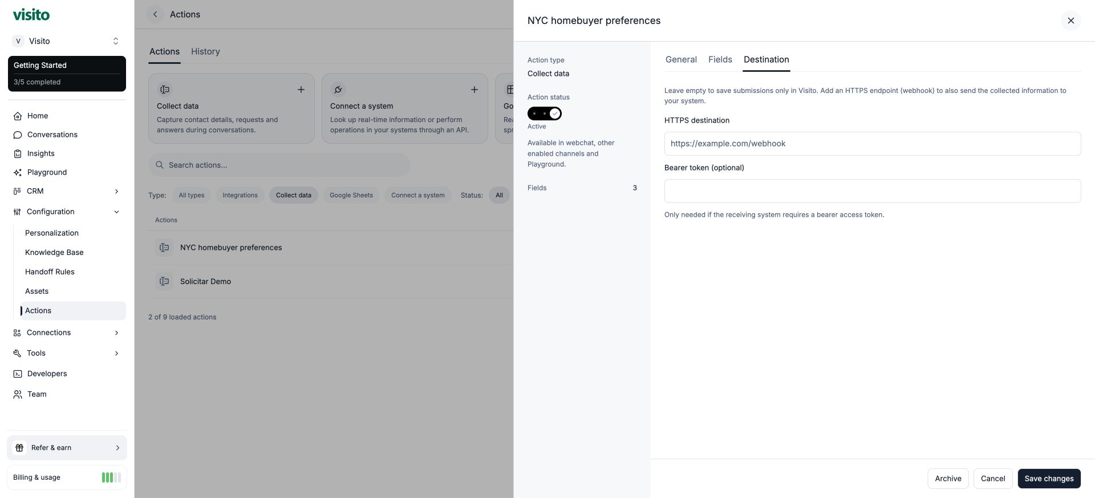Select the Destination tab
This screenshot has width=1095, height=498.
click(x=766, y=59)
